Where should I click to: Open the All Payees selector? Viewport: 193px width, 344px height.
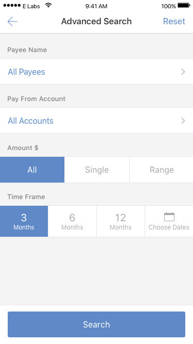tap(97, 72)
